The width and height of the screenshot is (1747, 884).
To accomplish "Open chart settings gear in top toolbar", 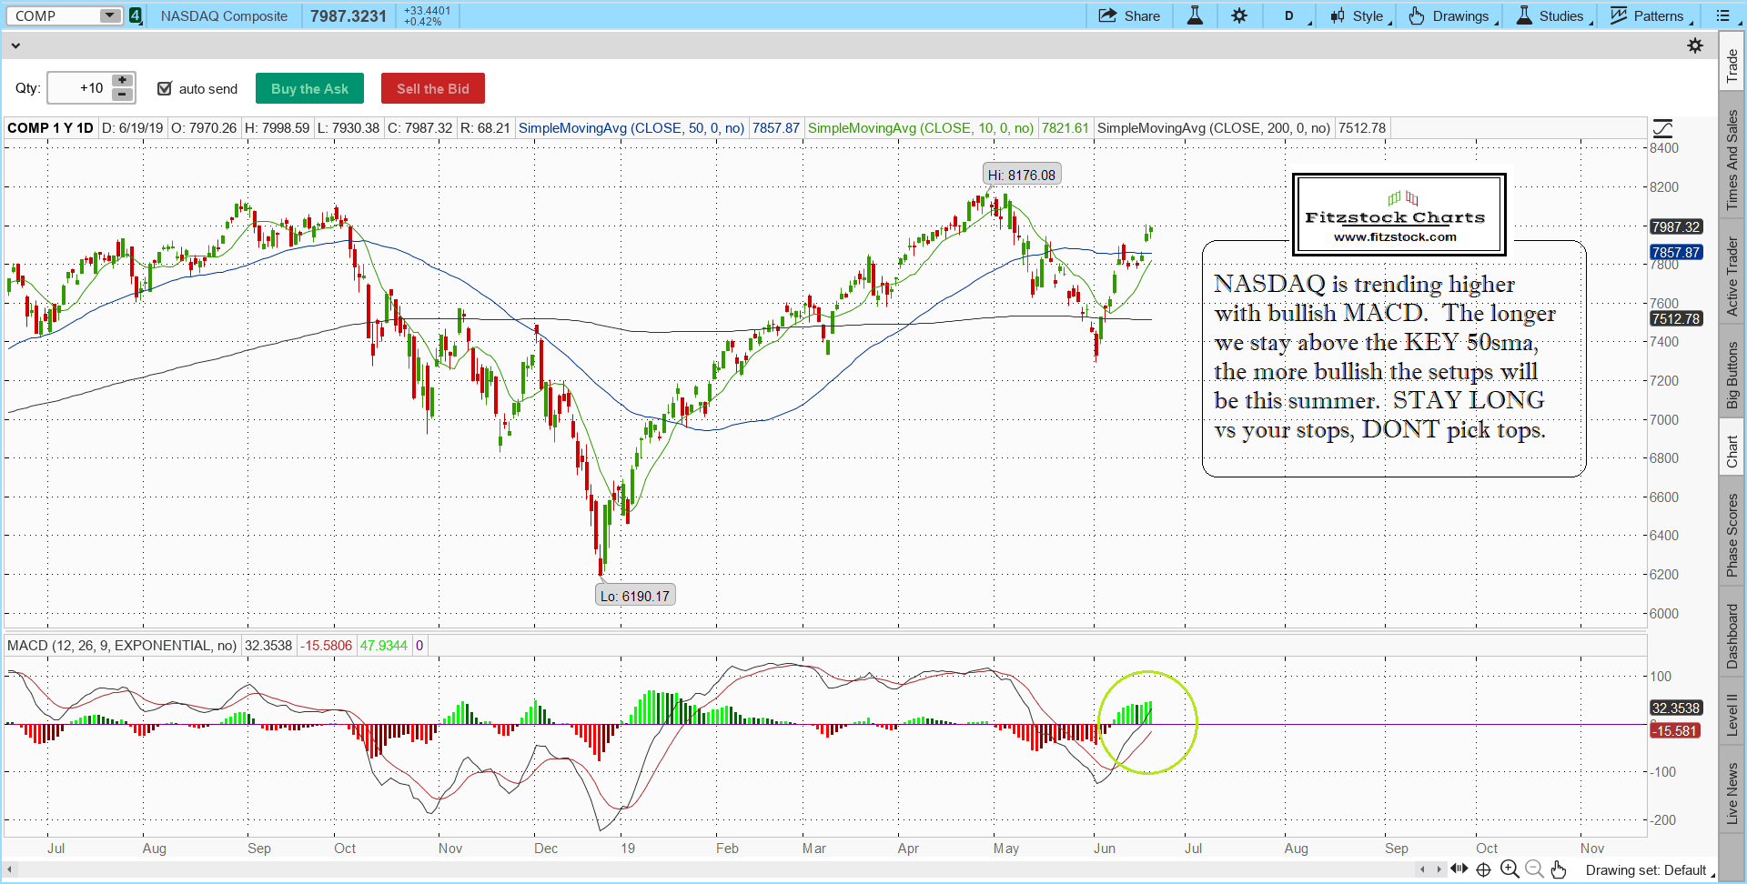I will pyautogui.click(x=1239, y=15).
